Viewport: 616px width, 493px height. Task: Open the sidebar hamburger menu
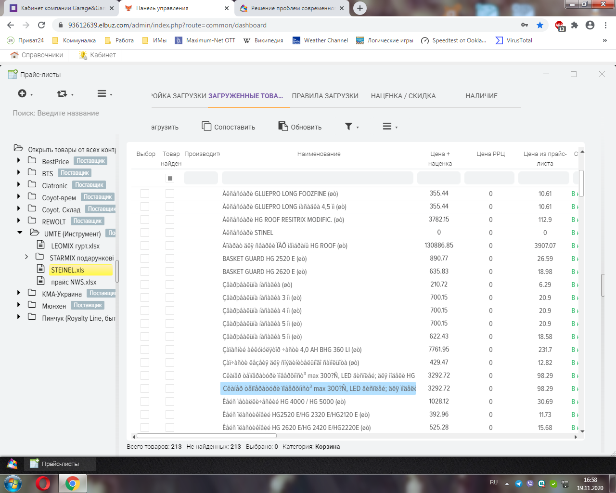(104, 93)
